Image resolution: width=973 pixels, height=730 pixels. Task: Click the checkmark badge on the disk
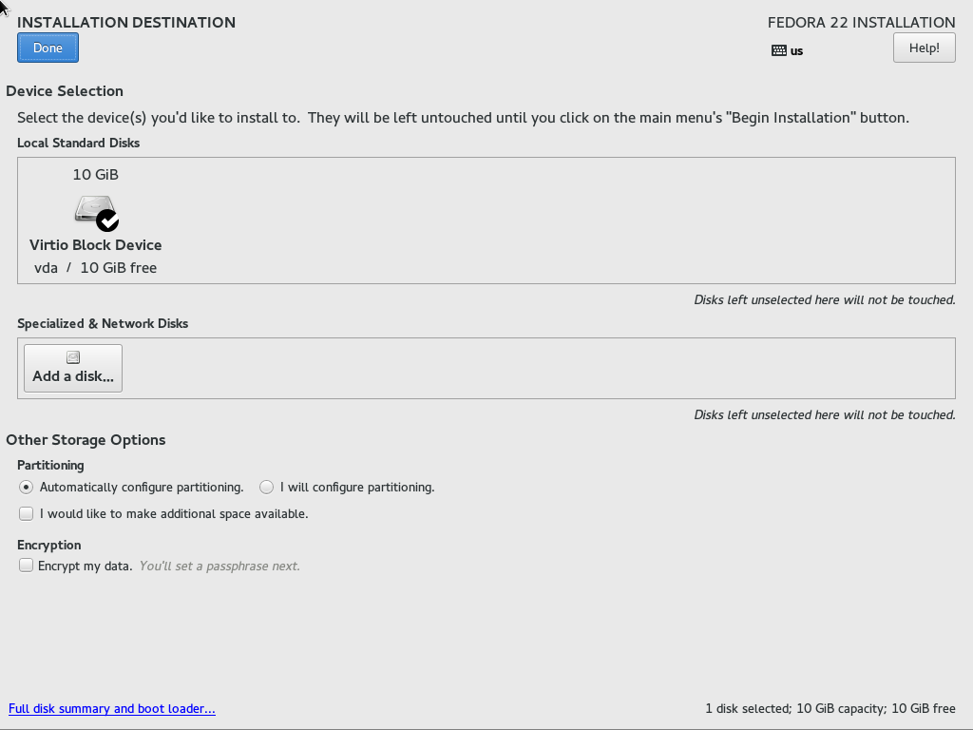[107, 221]
